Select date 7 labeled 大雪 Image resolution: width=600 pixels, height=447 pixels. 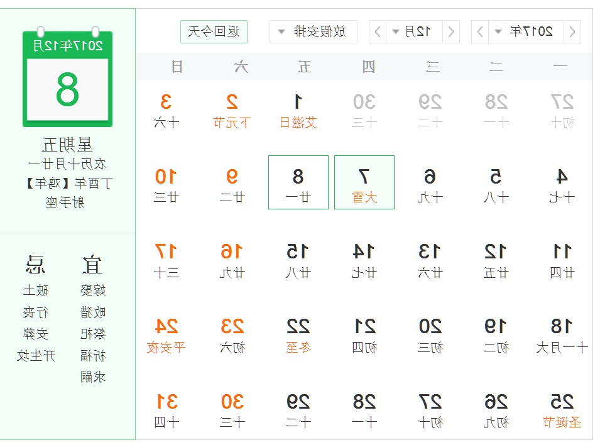point(364,182)
